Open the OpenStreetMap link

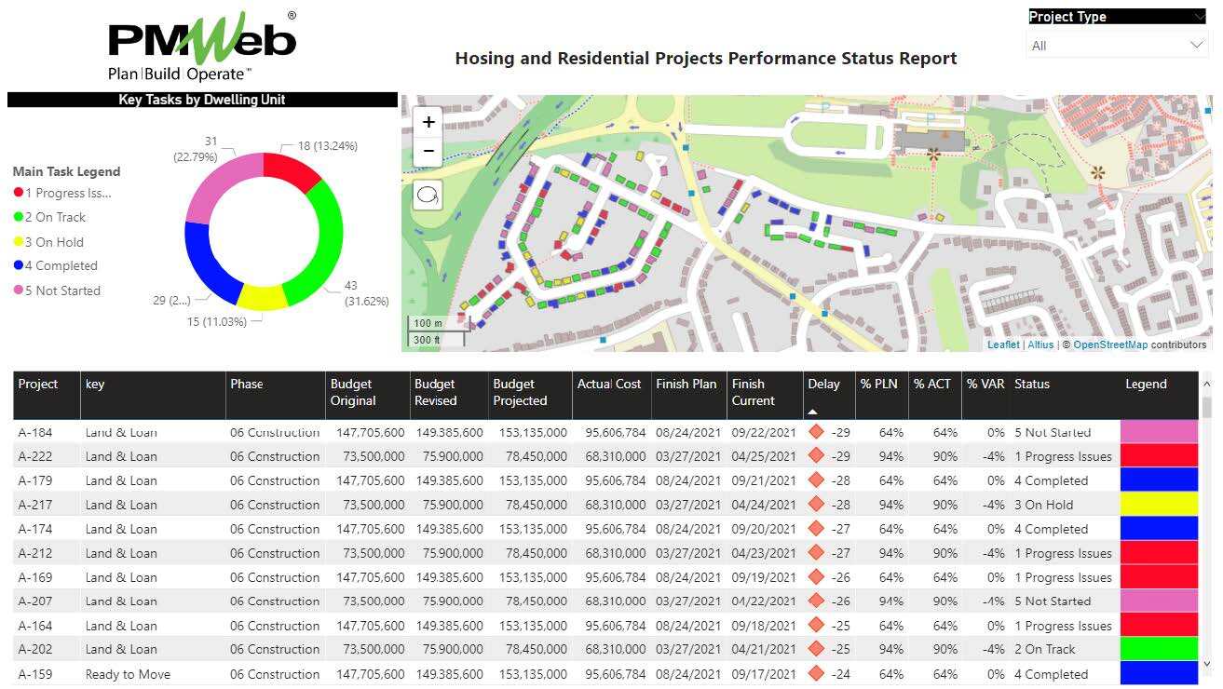coord(1110,344)
